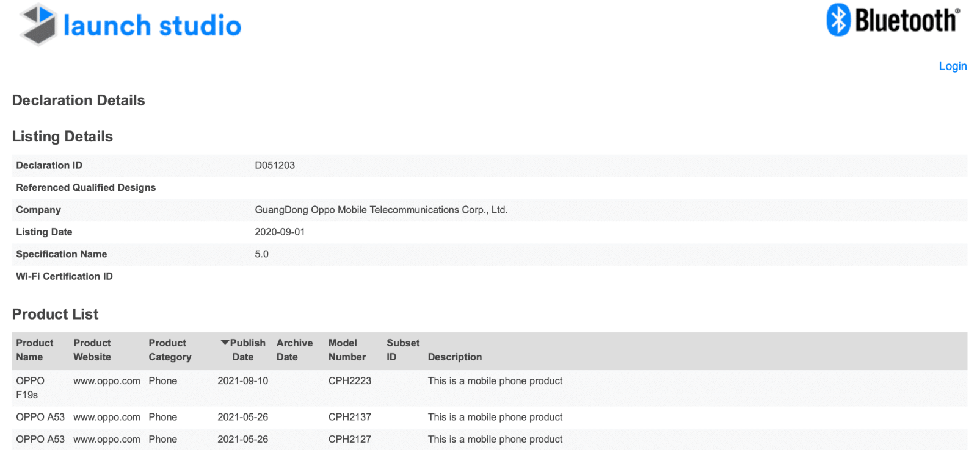Viewport: 977px width, 450px height.
Task: Sort table by Product Website header
Action: pos(92,350)
